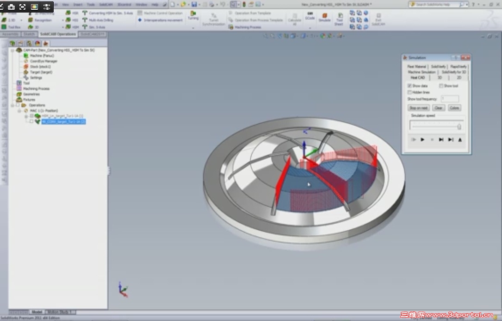Open the Tool Box icon
Viewport: 502px width, 321px height.
pos(11,27)
